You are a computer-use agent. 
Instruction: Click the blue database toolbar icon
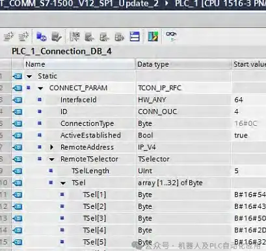click(42, 36)
